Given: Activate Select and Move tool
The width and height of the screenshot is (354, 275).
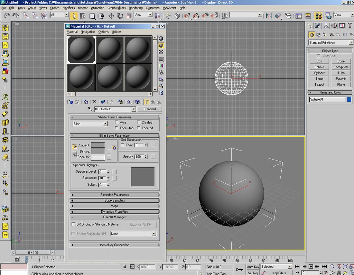Looking at the screenshot, I should point(111,16).
